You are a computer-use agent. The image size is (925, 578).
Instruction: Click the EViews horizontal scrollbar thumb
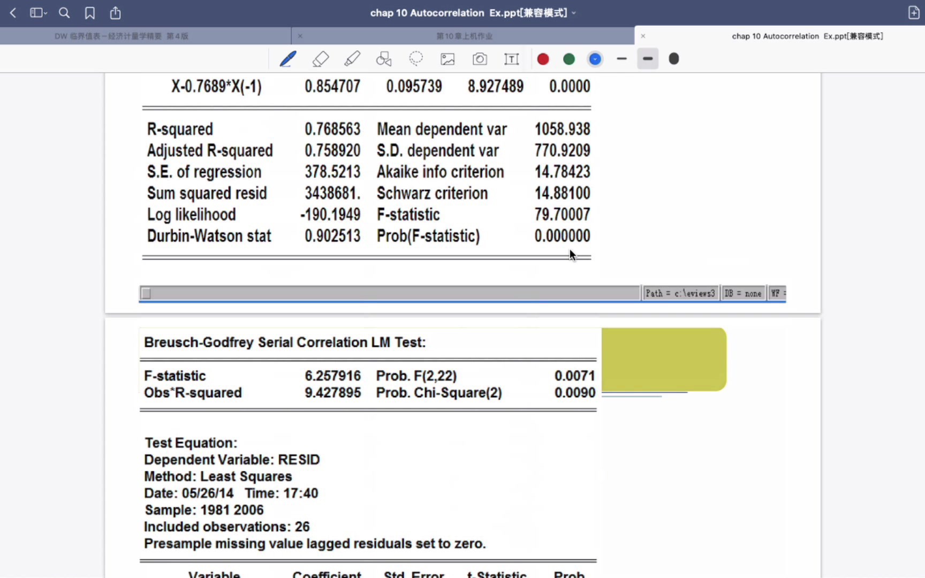click(146, 293)
